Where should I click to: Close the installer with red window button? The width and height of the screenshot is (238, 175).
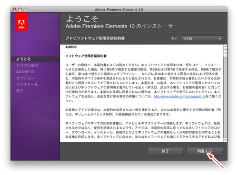[15, 10]
